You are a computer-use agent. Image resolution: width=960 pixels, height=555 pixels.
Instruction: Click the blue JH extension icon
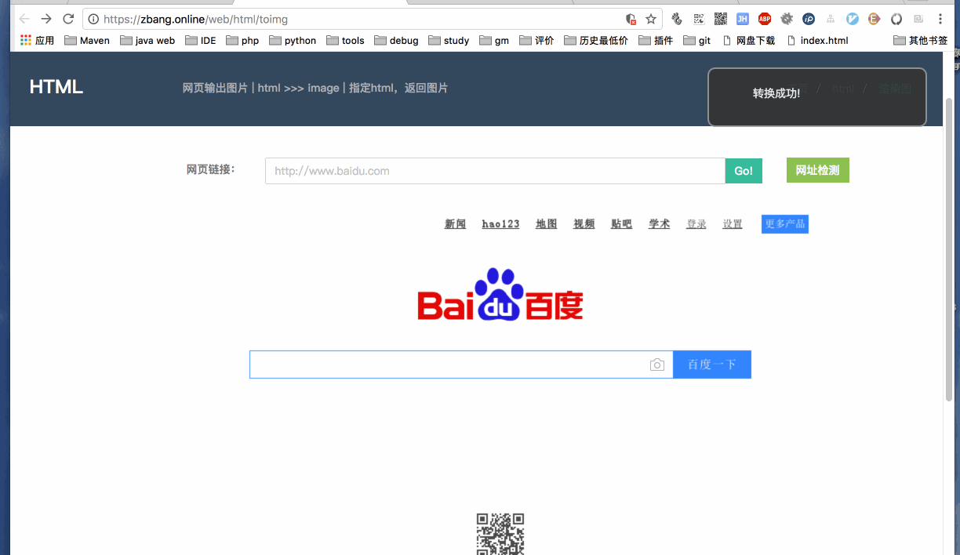(742, 19)
